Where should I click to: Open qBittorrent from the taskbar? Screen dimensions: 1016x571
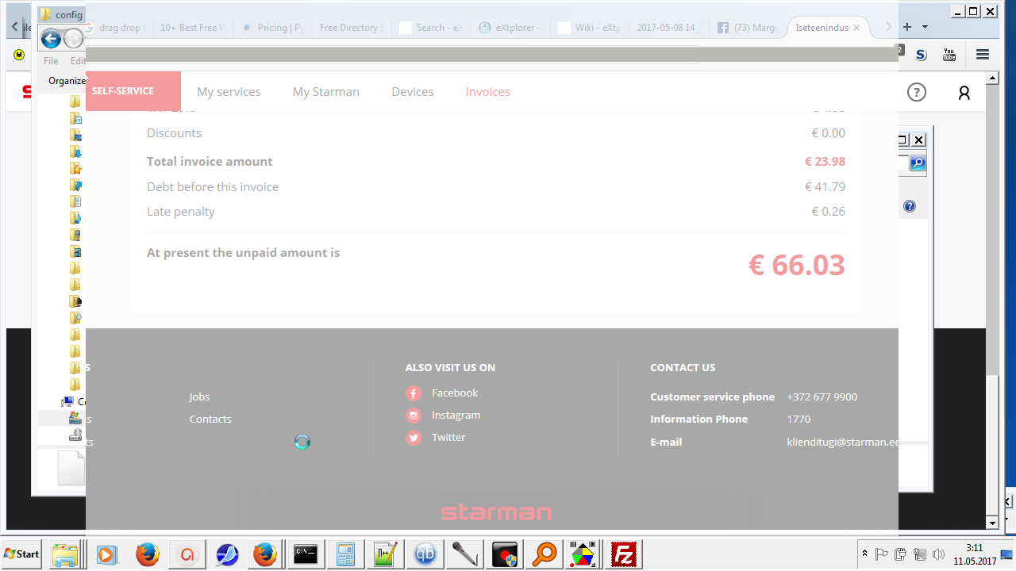[x=425, y=554]
